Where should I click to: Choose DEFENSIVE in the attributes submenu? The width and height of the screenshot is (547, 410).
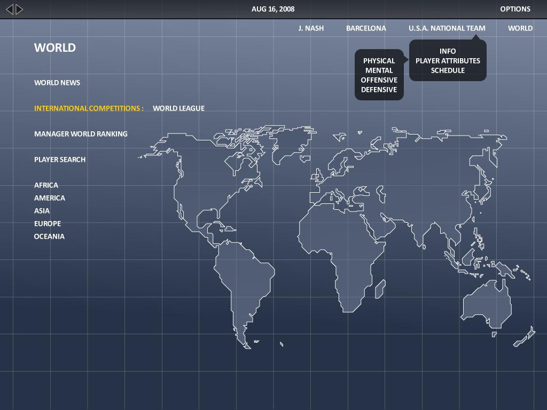pos(379,90)
